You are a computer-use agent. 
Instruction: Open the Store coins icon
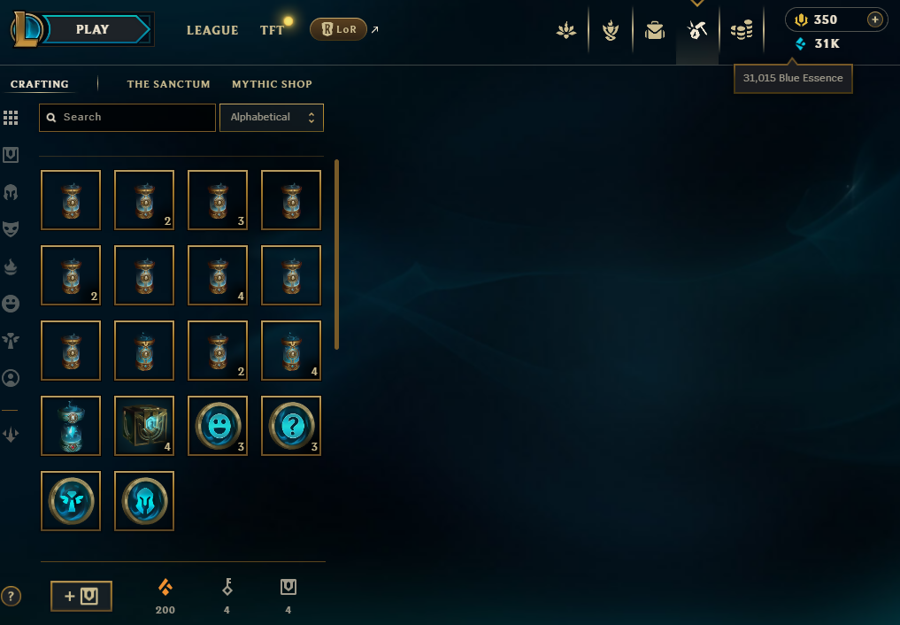(742, 30)
